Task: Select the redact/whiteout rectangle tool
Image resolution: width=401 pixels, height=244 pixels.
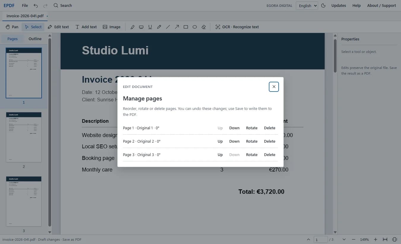Action: [x=141, y=27]
